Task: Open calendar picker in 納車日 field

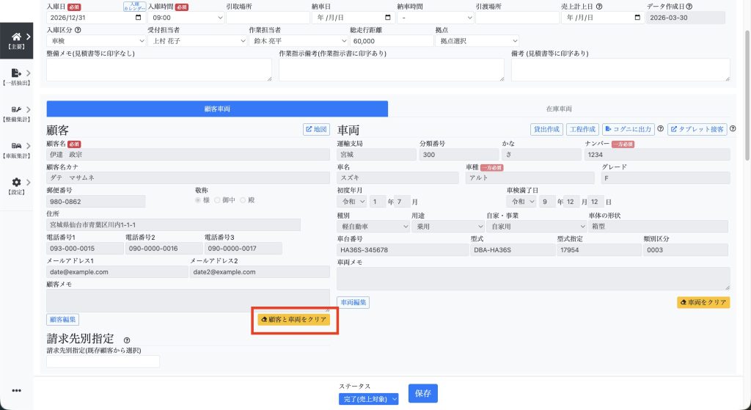Action: tap(388, 18)
